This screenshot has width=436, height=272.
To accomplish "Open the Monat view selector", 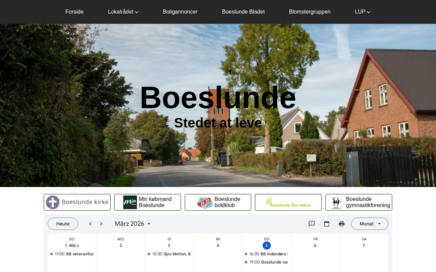I will [x=370, y=224].
